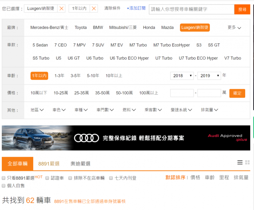Select the V7 Turbo model

[x=232, y=58]
